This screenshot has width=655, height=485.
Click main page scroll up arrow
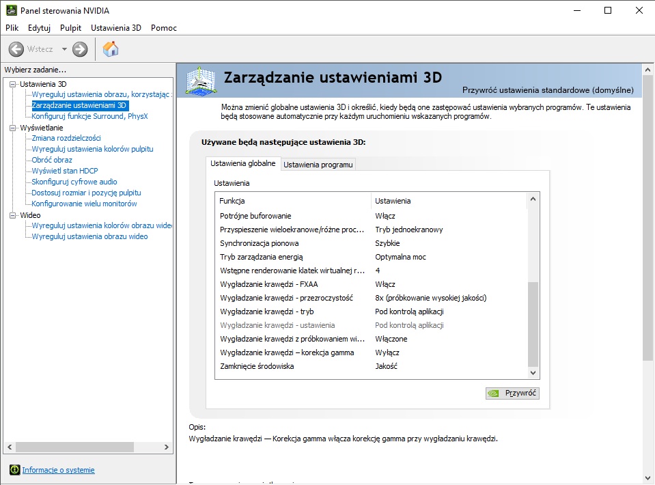tap(647, 70)
